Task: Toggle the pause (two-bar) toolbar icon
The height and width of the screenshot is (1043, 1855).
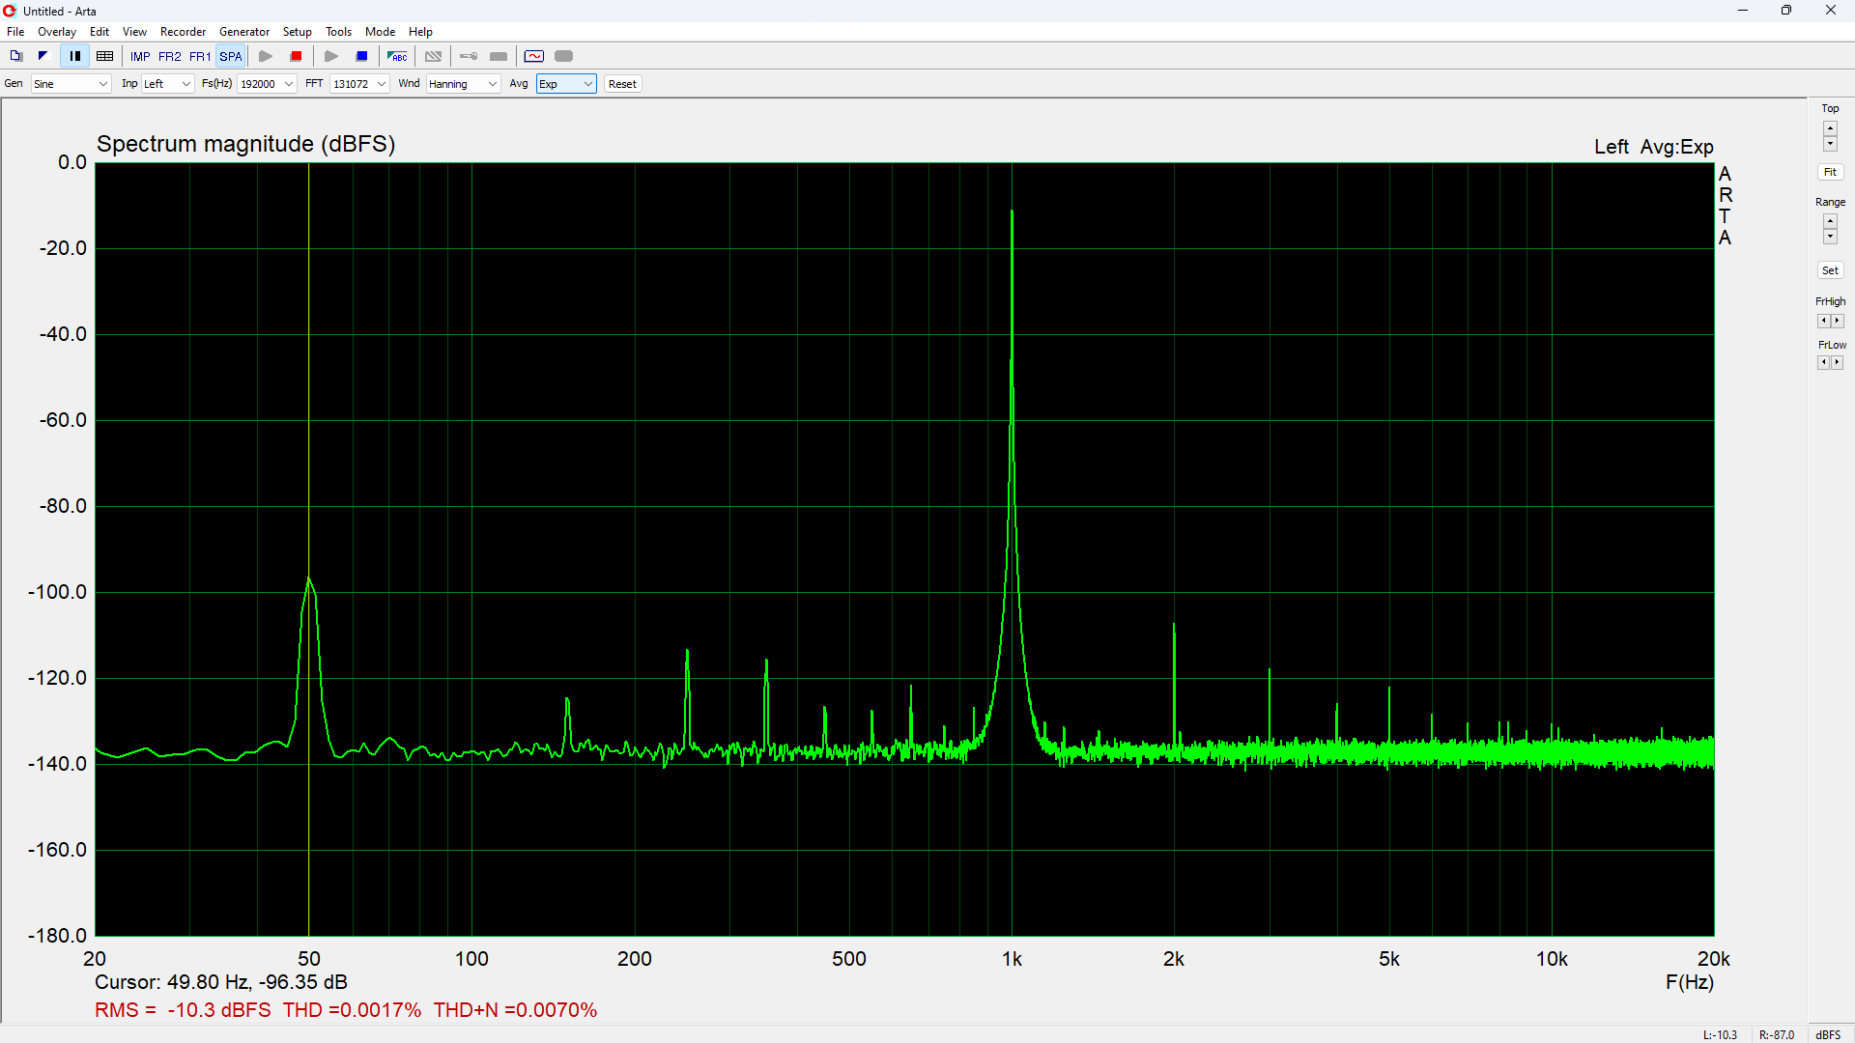Action: [x=74, y=56]
